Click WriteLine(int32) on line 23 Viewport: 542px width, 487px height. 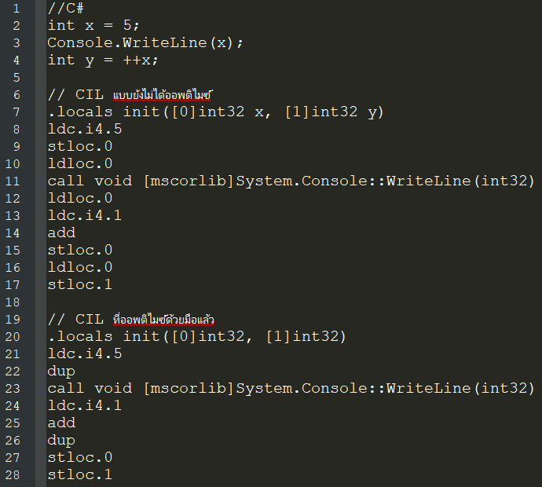pos(460,388)
